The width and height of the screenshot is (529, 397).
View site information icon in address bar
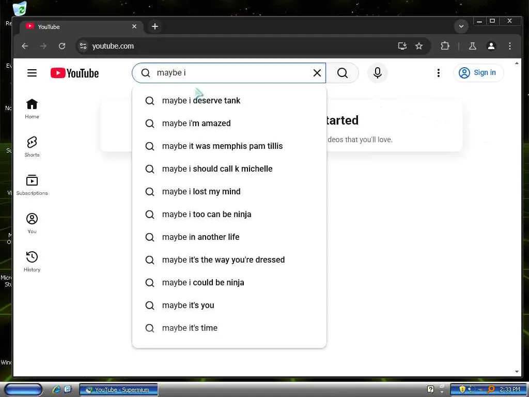83,46
